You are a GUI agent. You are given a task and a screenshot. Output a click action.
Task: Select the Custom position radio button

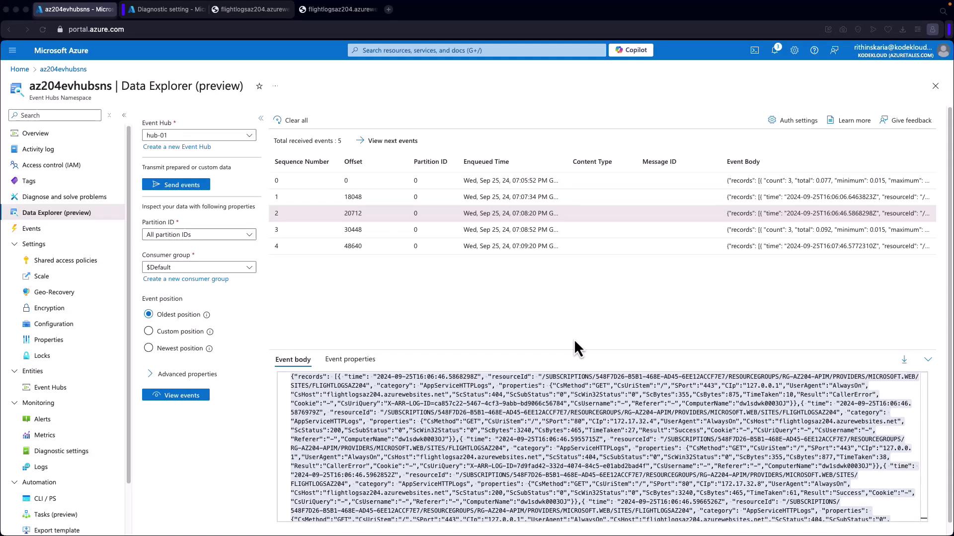(x=148, y=331)
